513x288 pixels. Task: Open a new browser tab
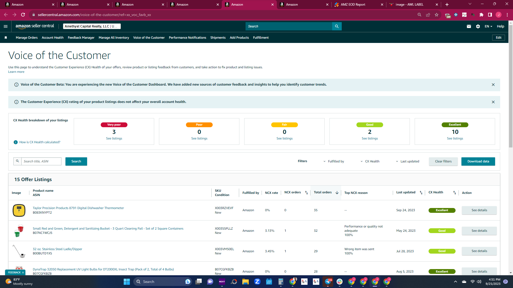447,5
